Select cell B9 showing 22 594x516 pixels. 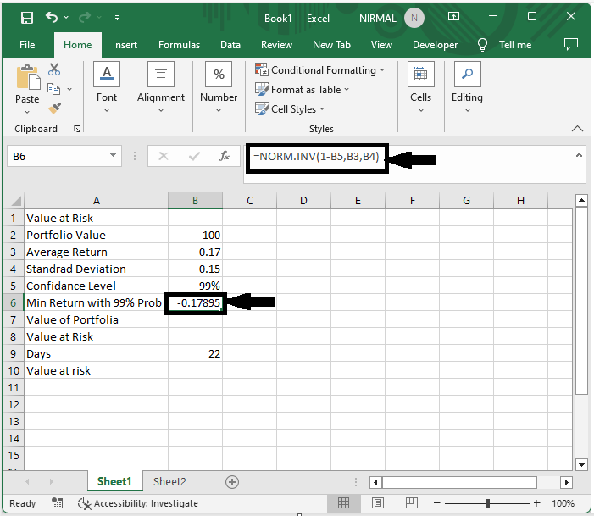coord(195,353)
